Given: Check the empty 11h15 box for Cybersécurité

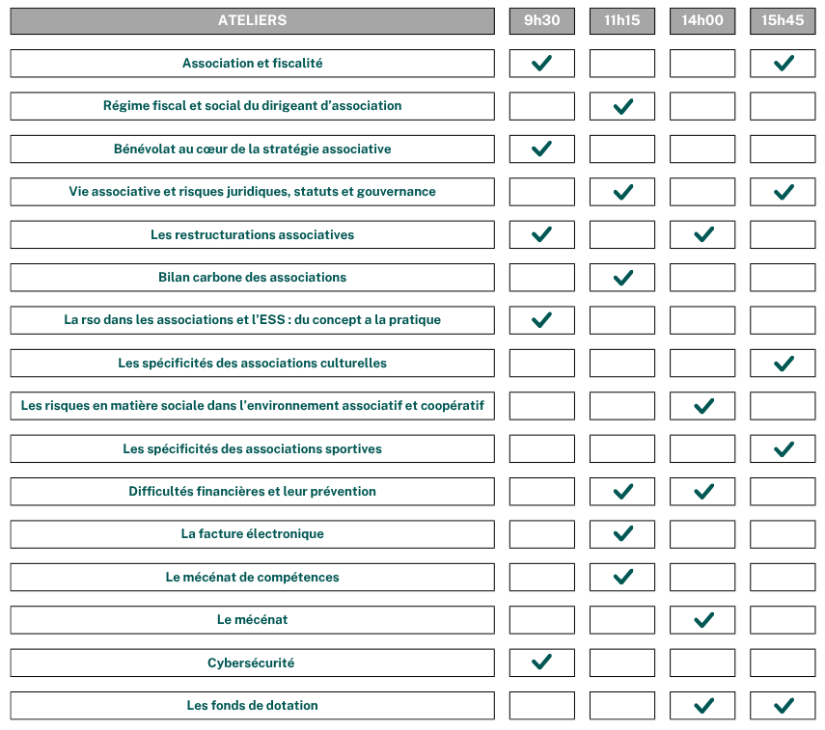Looking at the screenshot, I should tap(622, 662).
